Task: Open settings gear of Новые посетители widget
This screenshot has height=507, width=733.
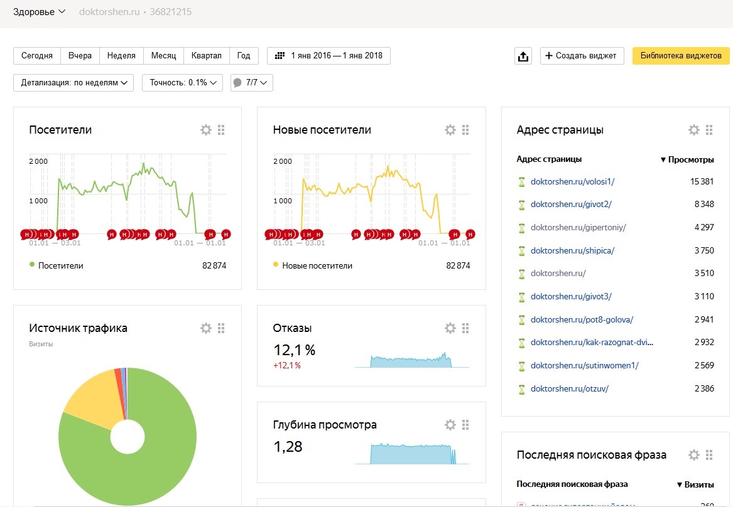Action: (x=450, y=130)
